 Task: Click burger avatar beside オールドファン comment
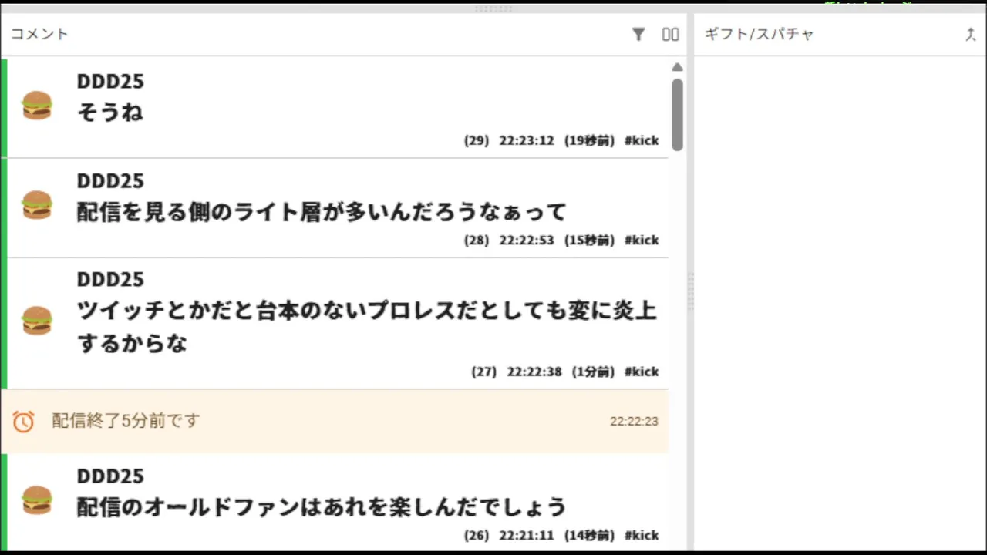[37, 500]
